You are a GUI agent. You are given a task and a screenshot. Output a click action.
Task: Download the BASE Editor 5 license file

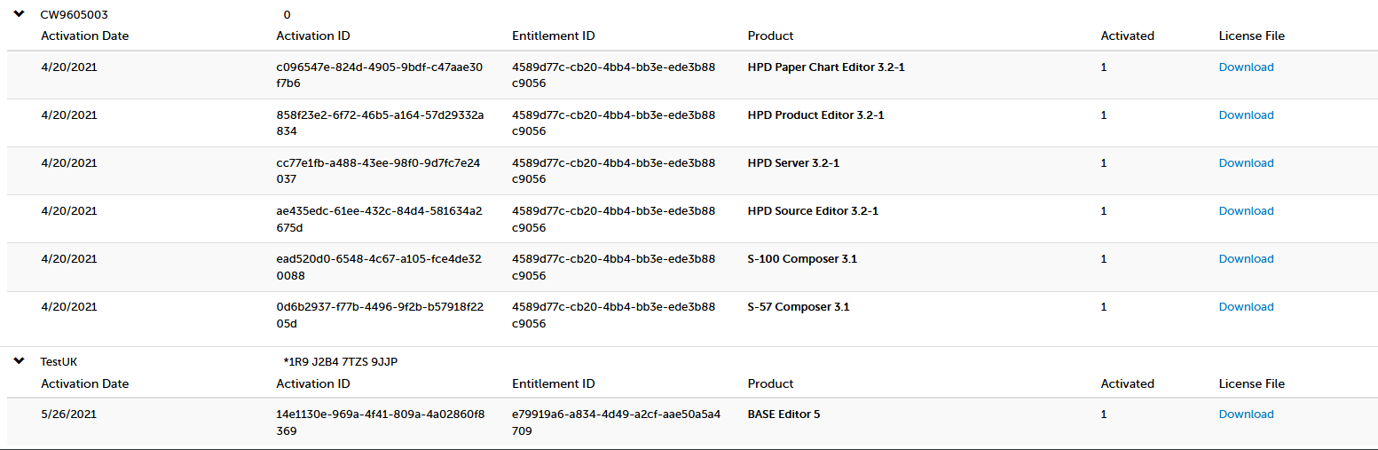pos(1246,414)
